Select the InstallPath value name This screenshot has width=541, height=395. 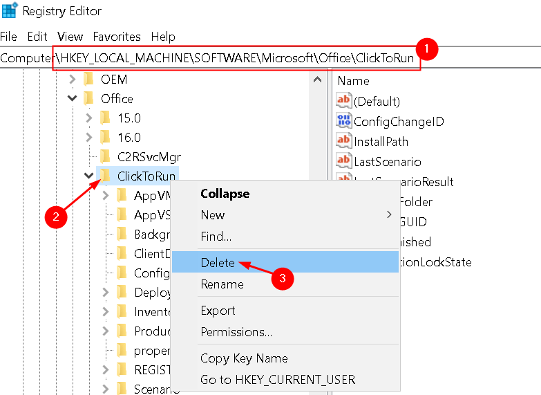pos(381,141)
